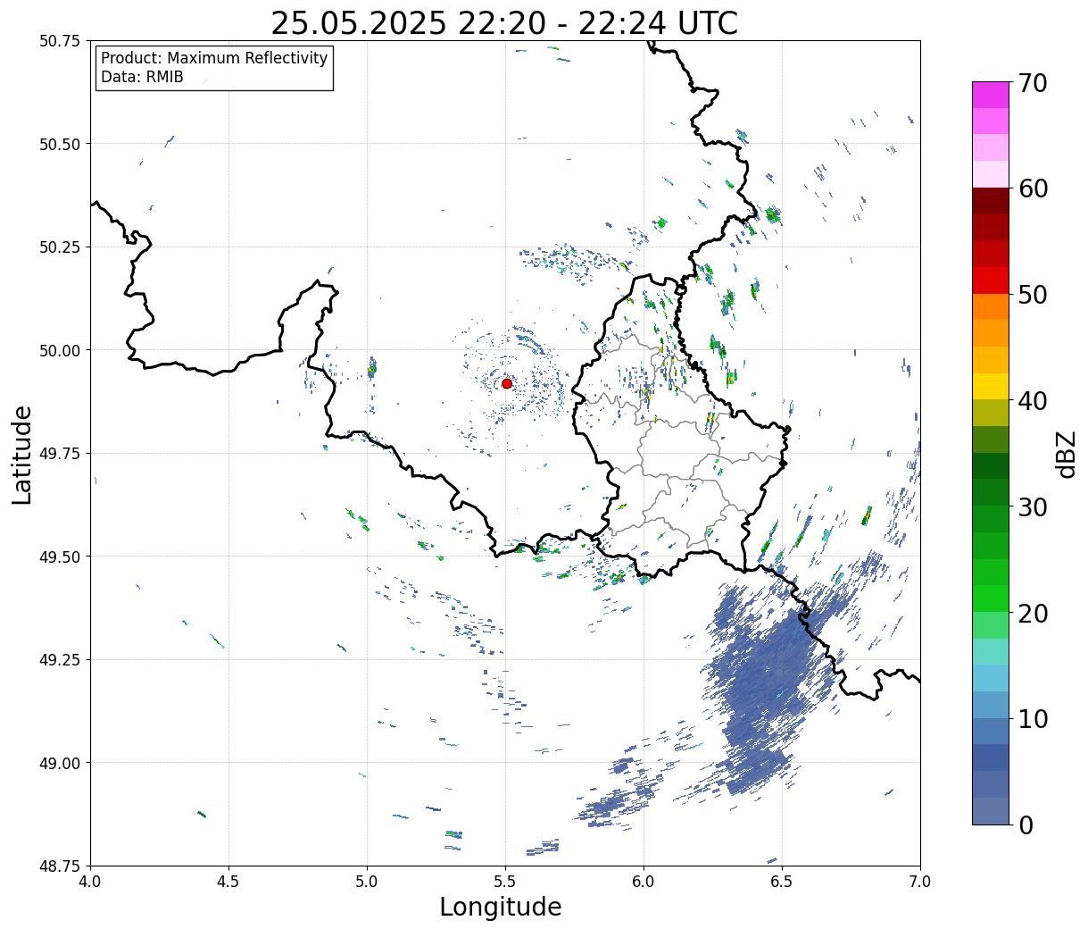Click the latitude tick label 49.50

pyautogui.click(x=60, y=557)
